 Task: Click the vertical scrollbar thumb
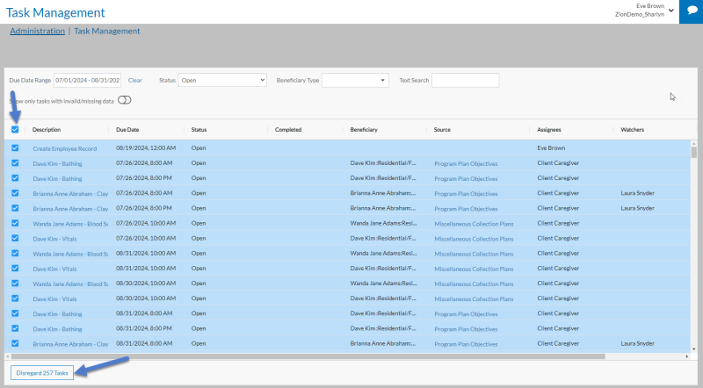tap(693, 152)
